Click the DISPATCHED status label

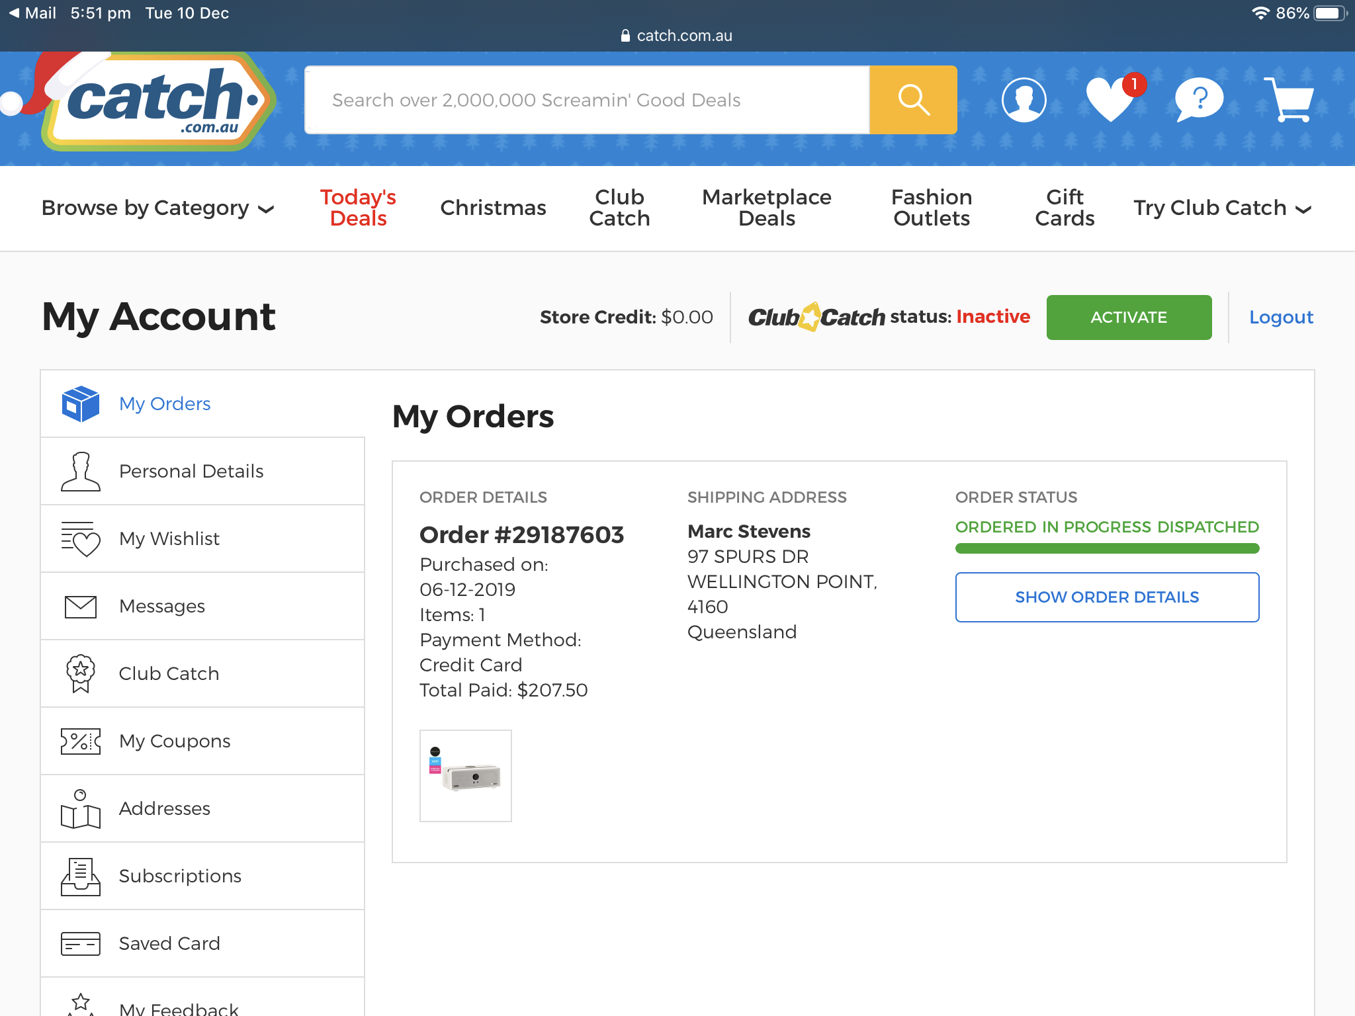click(1207, 527)
